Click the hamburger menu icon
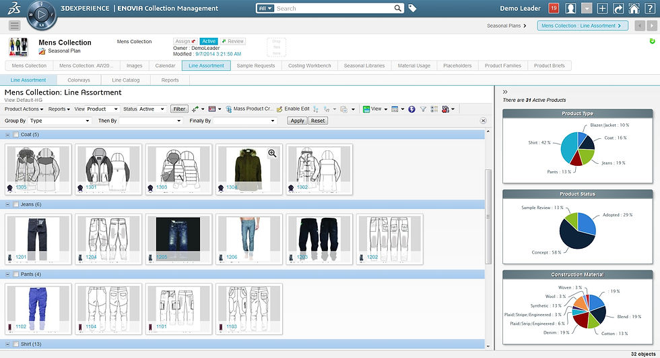Screen dimensions: 660x358 [x=14, y=26]
